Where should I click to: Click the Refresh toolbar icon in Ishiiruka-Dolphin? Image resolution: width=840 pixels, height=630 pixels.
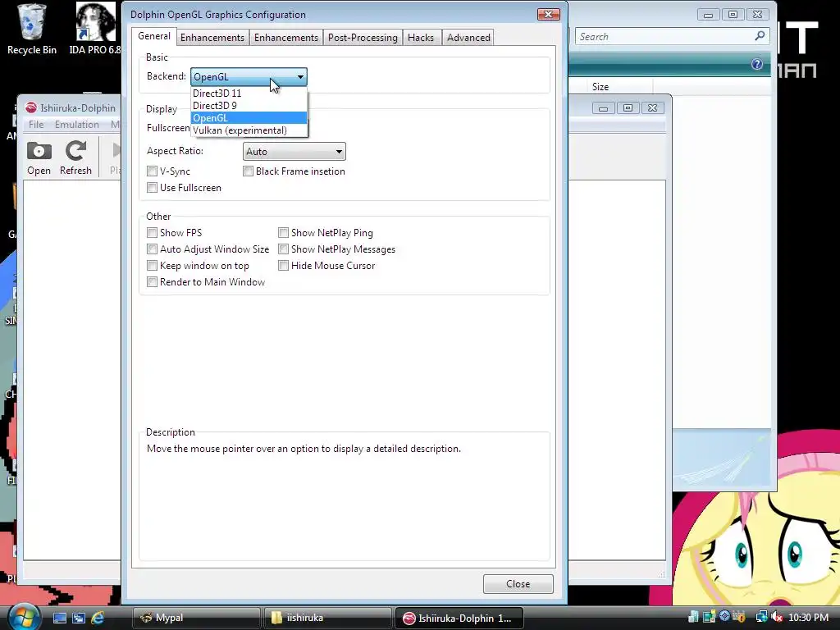pyautogui.click(x=75, y=158)
